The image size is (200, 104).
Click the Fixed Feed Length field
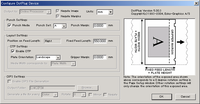click(100, 41)
